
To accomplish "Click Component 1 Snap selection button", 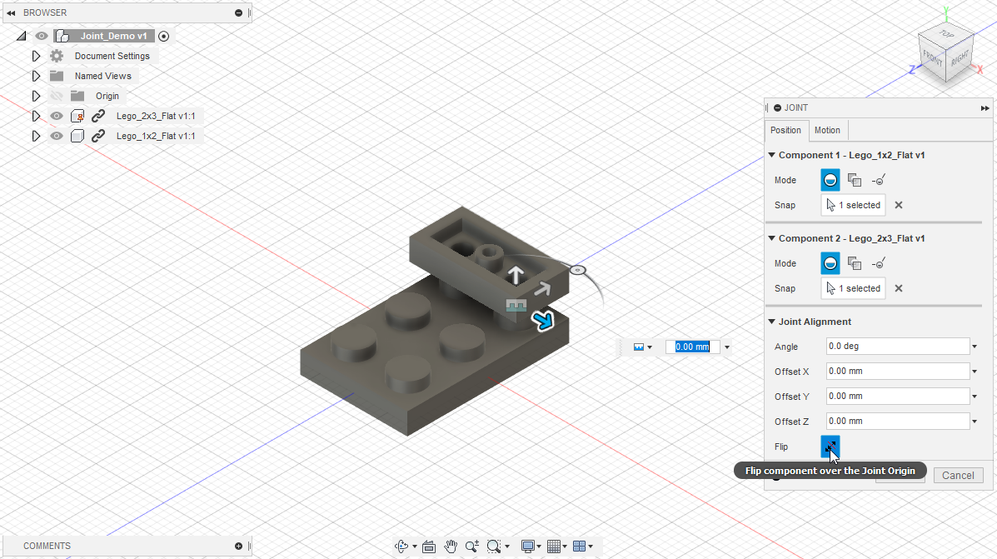I will click(853, 205).
